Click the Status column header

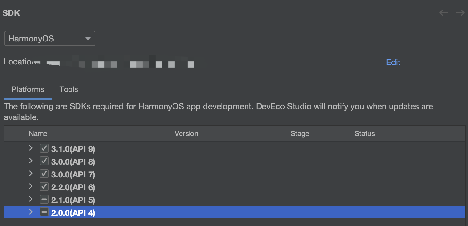(407, 133)
